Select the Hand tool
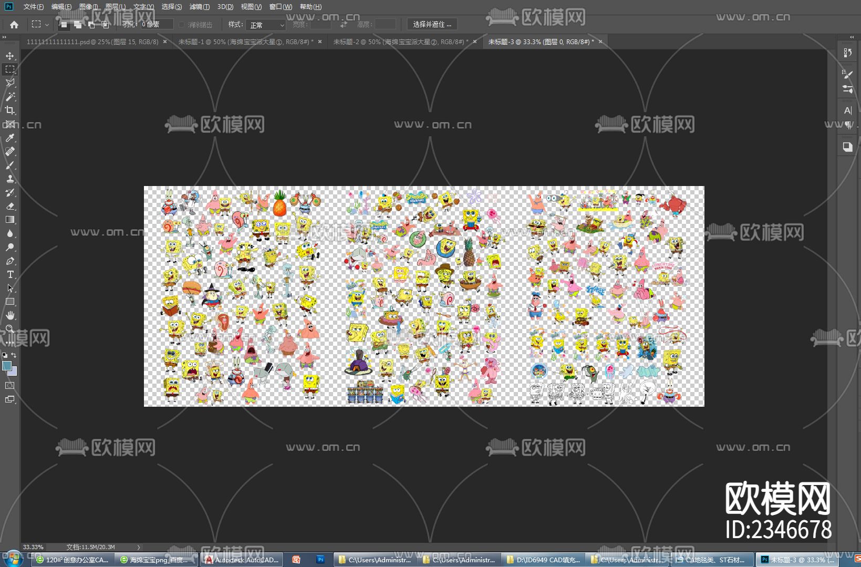This screenshot has width=861, height=567. click(10, 315)
